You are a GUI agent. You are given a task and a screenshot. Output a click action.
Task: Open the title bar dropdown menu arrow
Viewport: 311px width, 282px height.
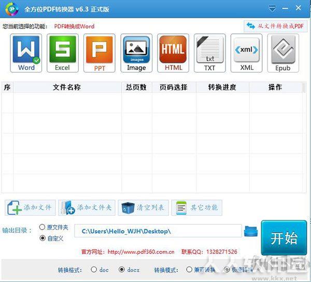(x=272, y=8)
